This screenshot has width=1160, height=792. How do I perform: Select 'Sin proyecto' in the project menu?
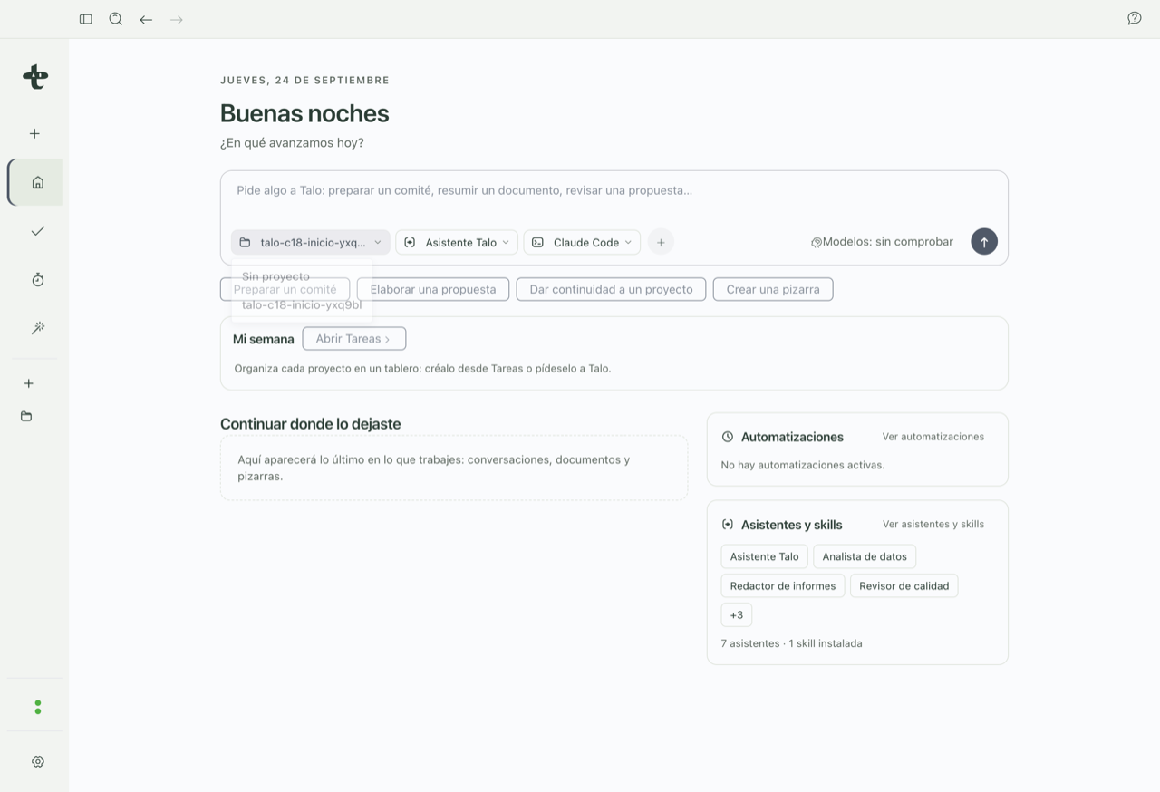click(x=302, y=276)
